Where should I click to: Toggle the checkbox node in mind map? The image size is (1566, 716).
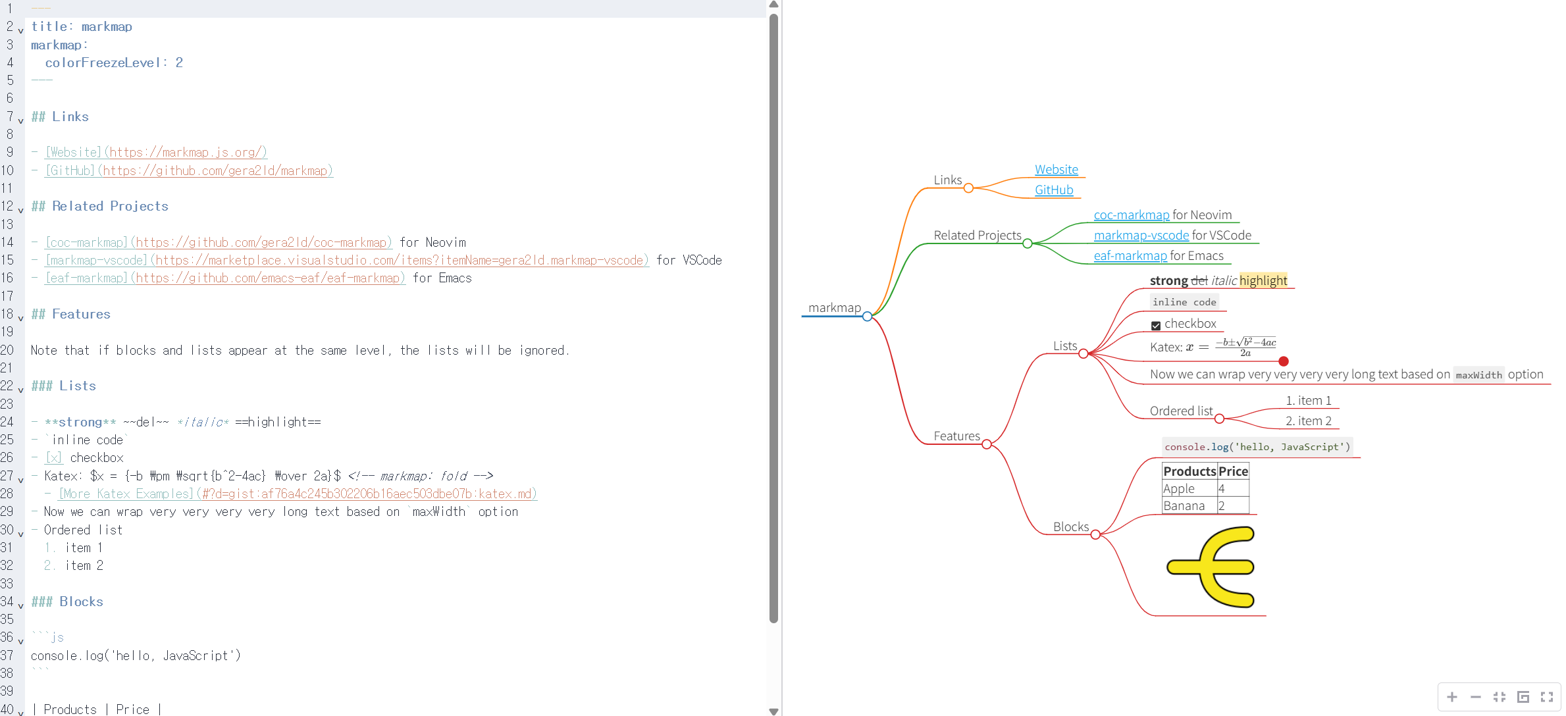click(x=1156, y=325)
